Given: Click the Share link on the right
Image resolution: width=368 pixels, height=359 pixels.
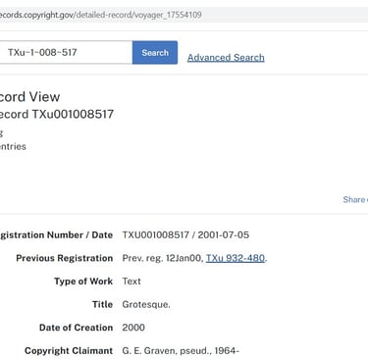Looking at the screenshot, I should point(355,199).
